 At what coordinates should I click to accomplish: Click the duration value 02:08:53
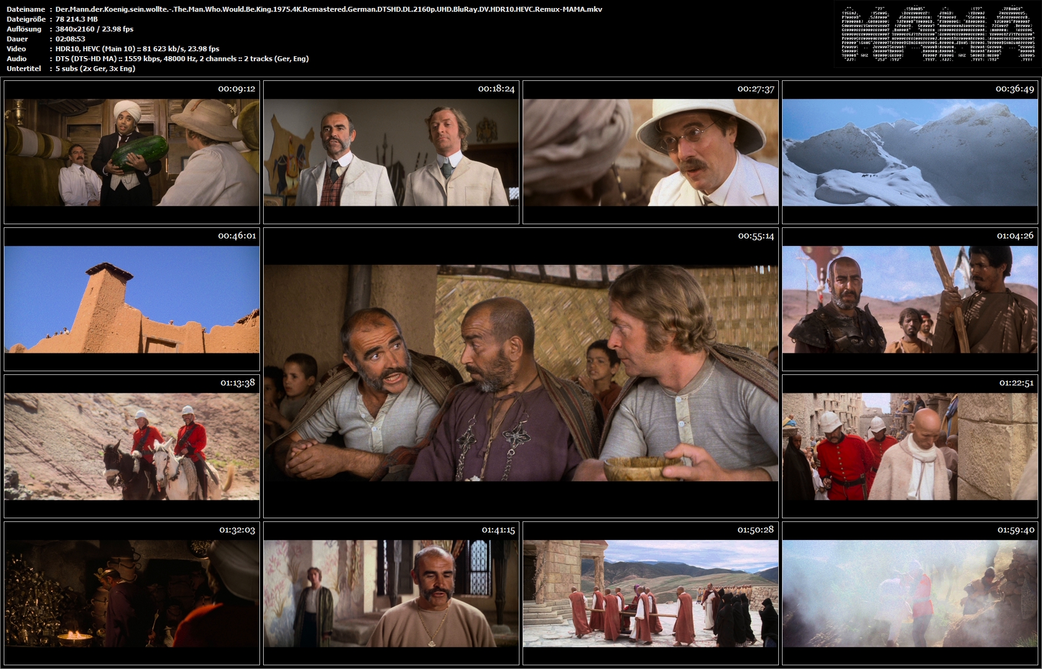point(70,39)
